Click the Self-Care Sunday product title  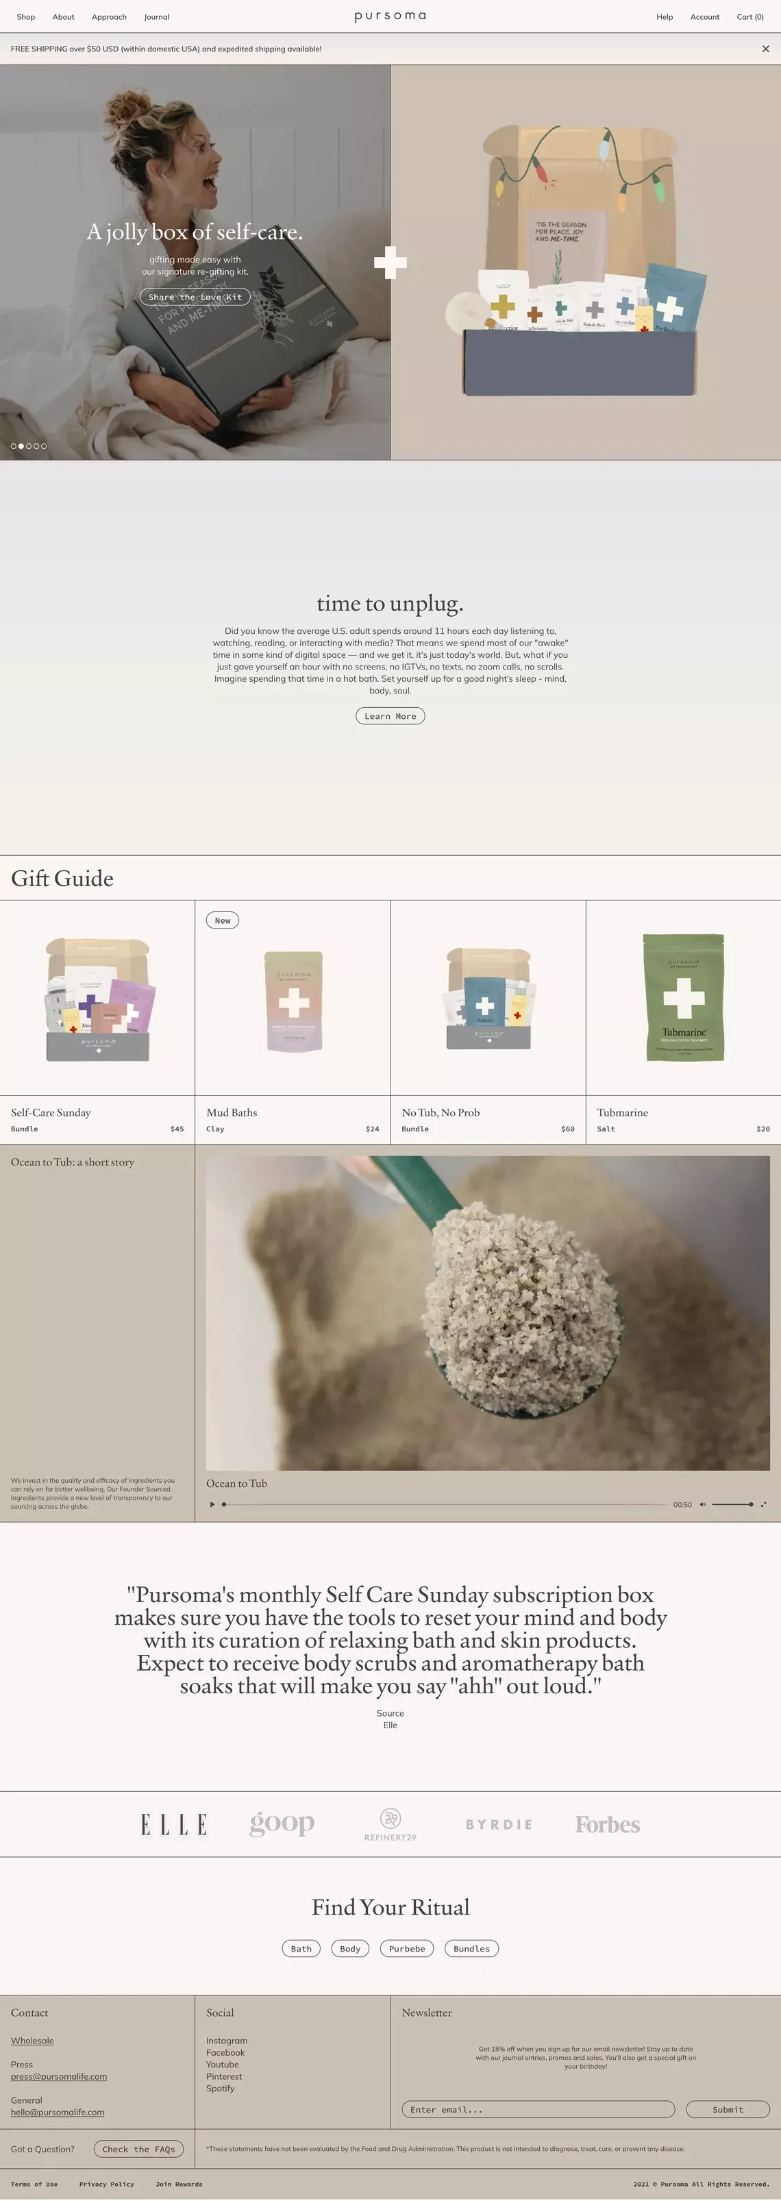click(51, 1112)
